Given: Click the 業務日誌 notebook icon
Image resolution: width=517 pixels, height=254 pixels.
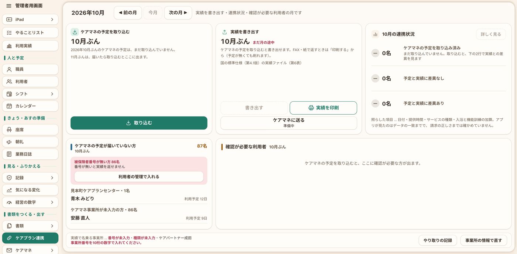Looking at the screenshot, I should pyautogui.click(x=9, y=154).
